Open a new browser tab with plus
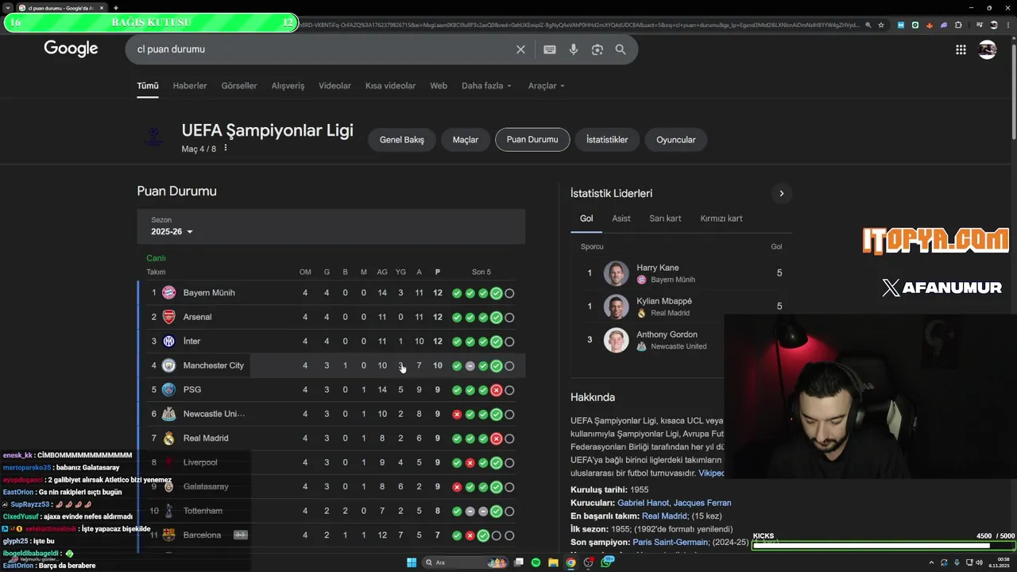 [116, 8]
